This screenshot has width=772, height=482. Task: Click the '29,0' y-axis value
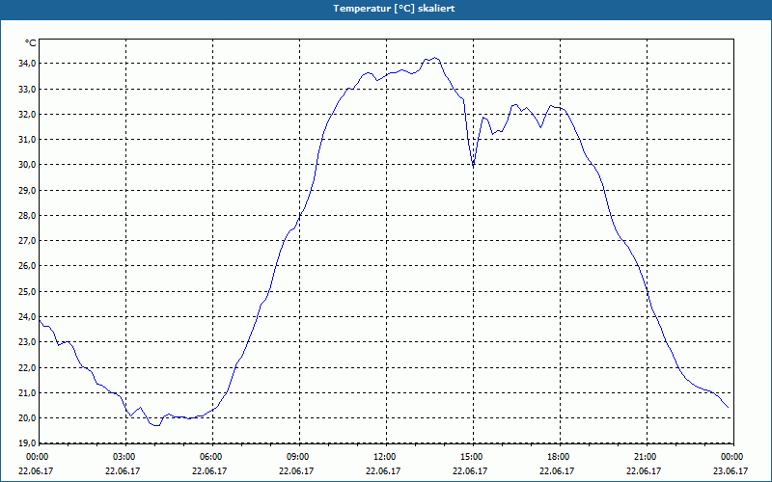(x=27, y=190)
